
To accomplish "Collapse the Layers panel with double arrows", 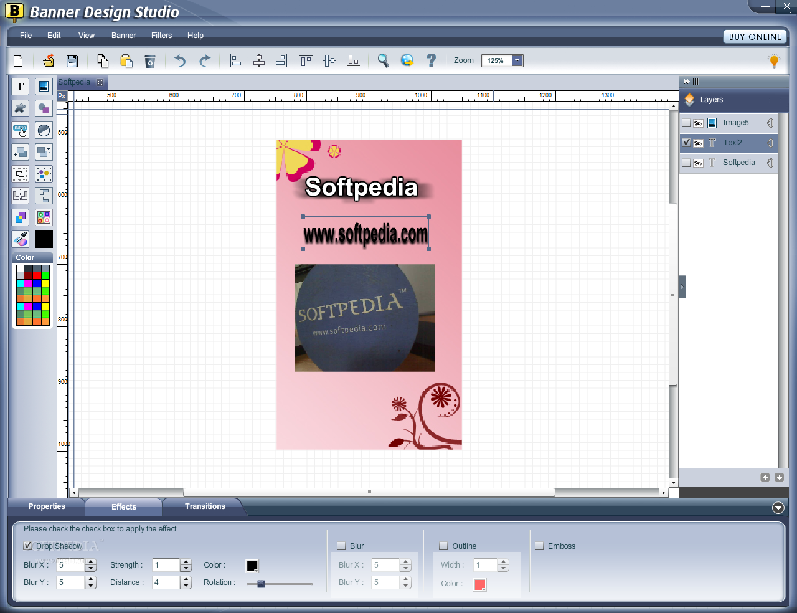I will tap(687, 82).
